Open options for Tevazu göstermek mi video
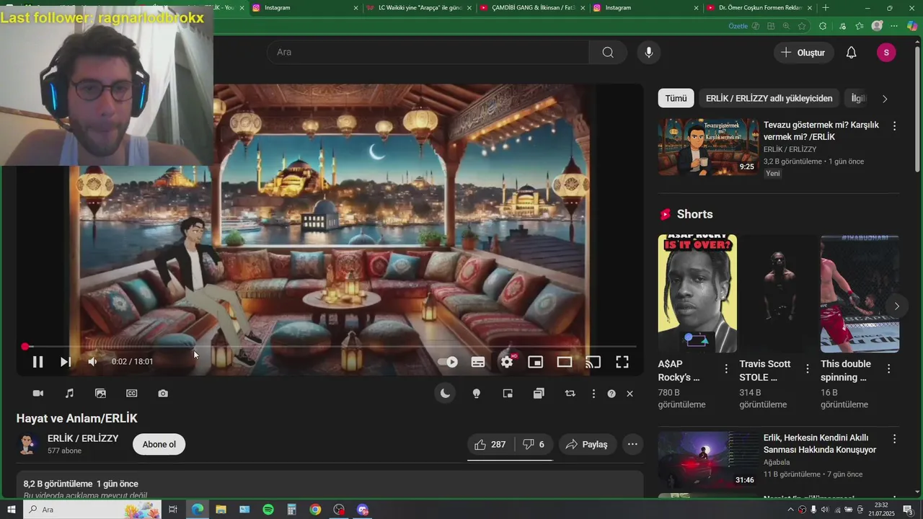Screen dimensions: 923x519 click(894, 126)
